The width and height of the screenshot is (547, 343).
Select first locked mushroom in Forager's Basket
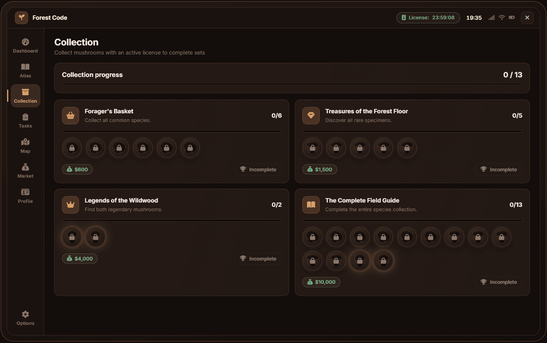point(72,148)
